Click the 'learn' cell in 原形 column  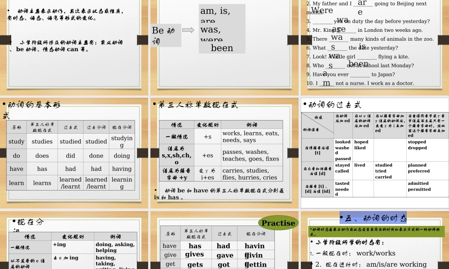coord(17,183)
